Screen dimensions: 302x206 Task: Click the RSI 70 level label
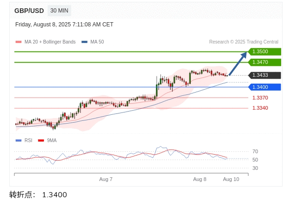tap(255, 151)
